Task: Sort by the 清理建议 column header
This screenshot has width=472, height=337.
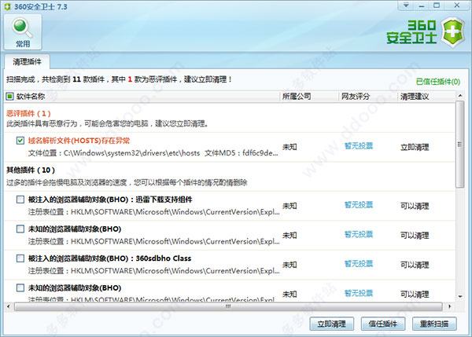Action: pos(415,96)
